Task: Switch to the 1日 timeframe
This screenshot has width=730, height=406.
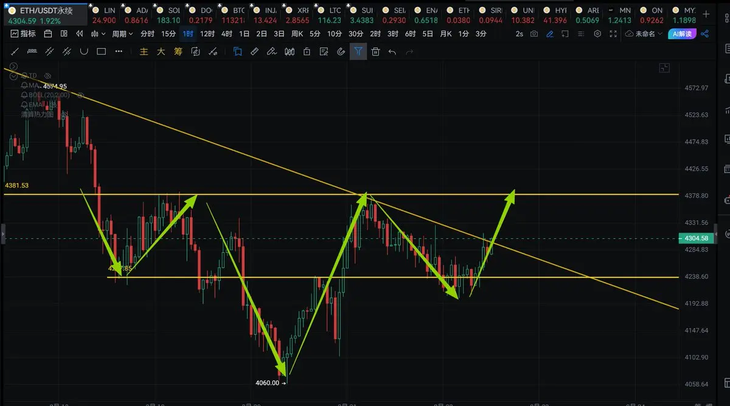Action: 244,34
